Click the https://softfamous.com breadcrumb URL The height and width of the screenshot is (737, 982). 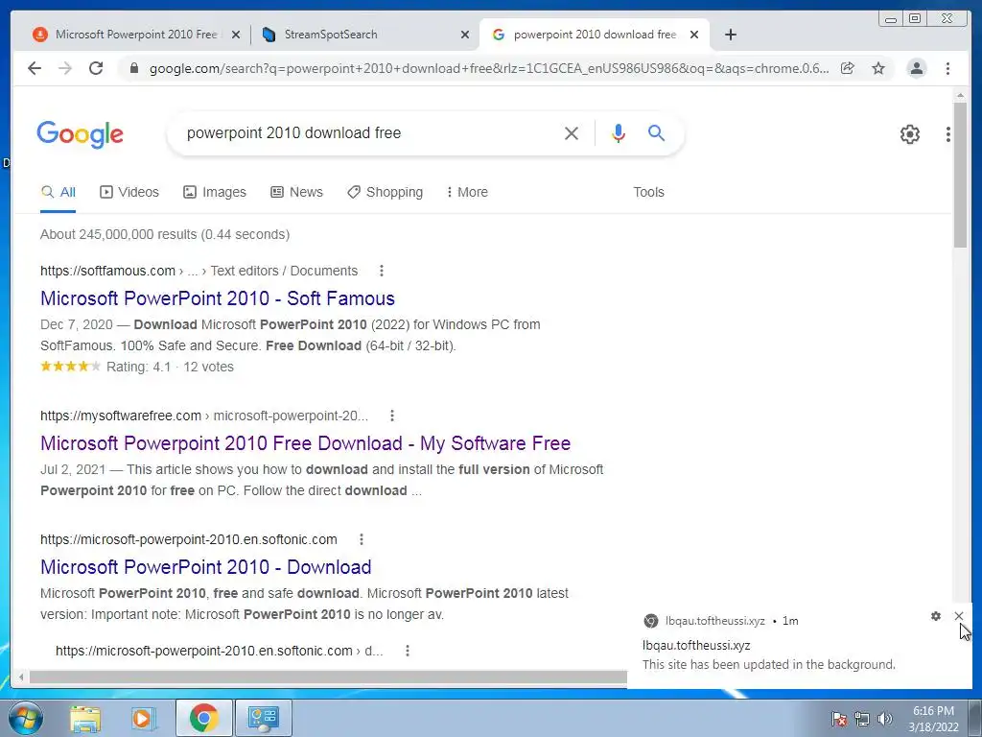tap(107, 271)
